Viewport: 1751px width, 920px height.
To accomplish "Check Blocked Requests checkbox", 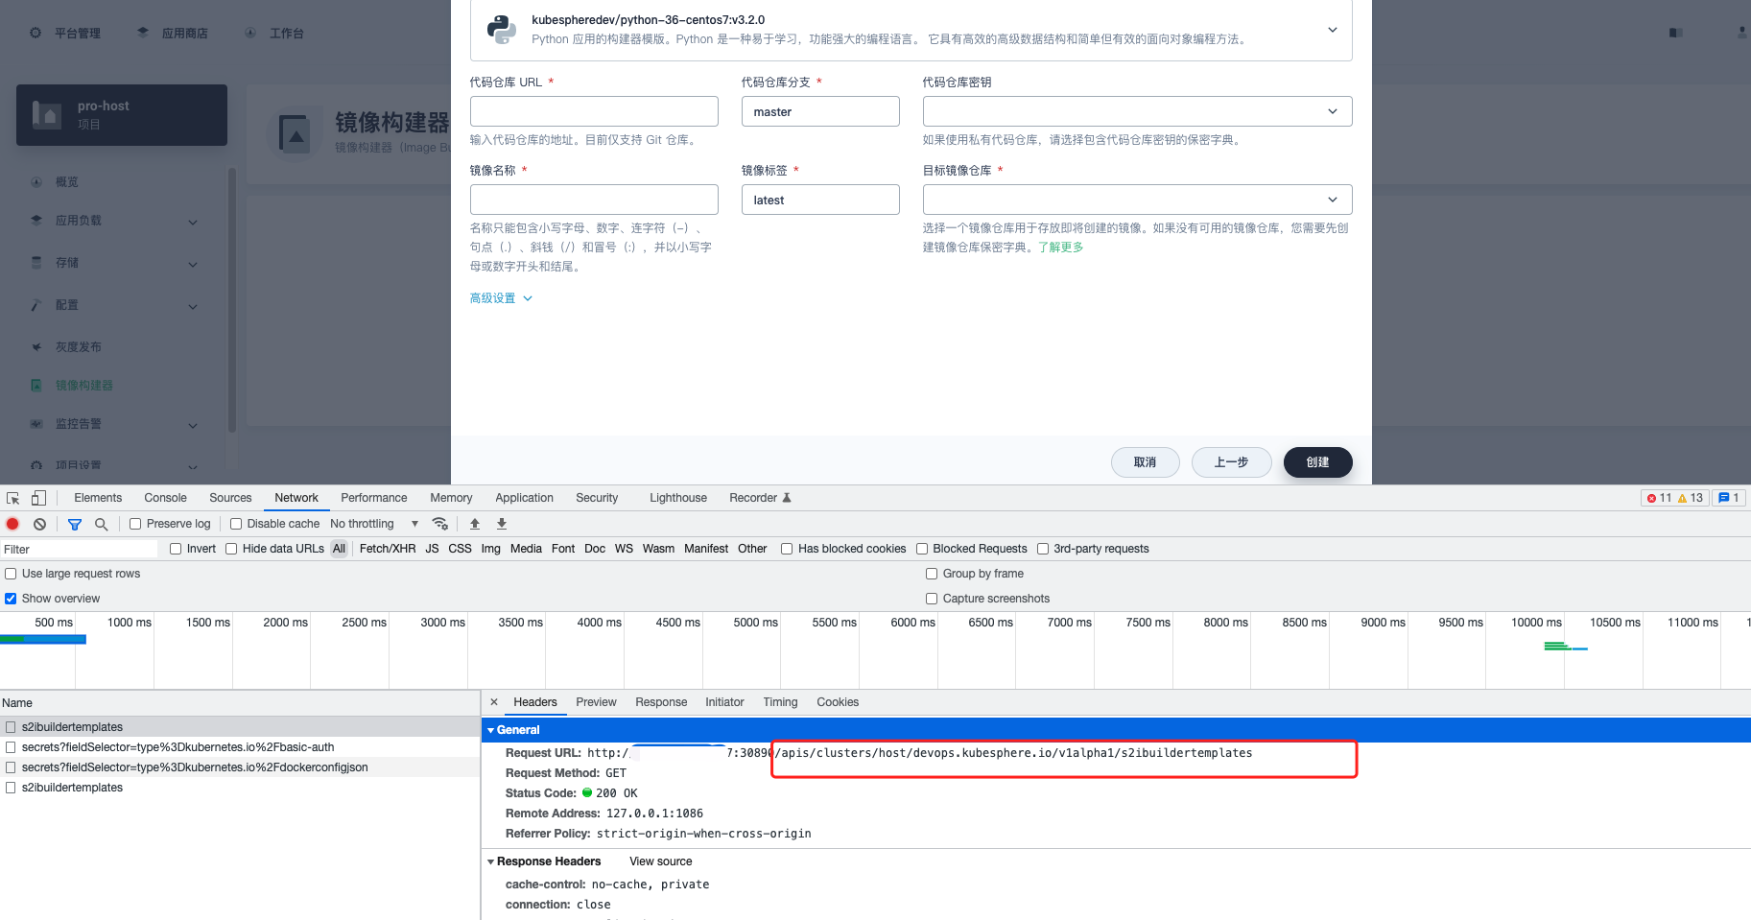I will (x=922, y=549).
